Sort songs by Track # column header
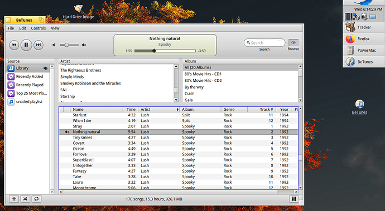Viewport: 385px width, 211px height. [x=262, y=110]
